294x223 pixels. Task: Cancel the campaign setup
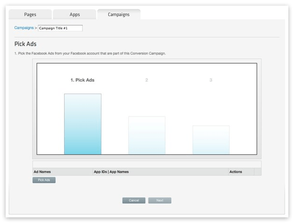tap(134, 200)
